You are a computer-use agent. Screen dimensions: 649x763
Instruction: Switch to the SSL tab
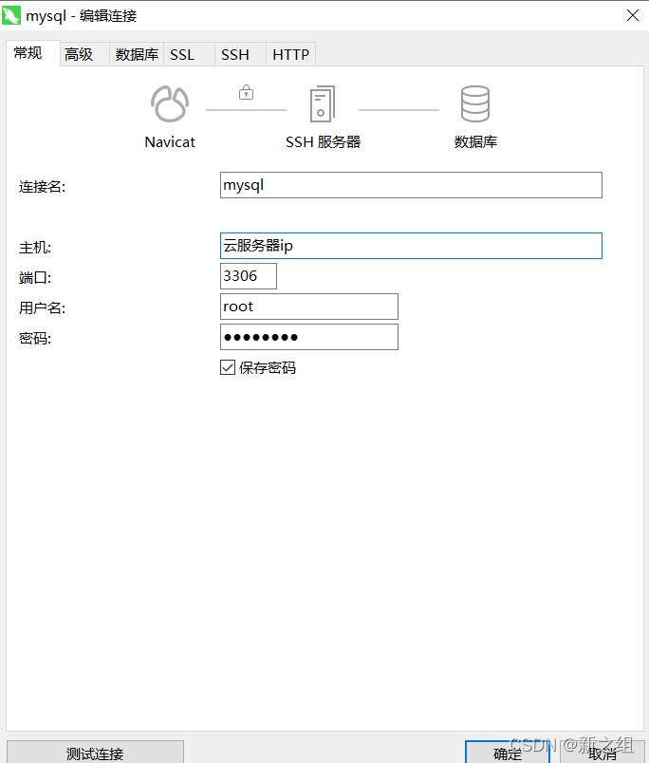point(189,54)
